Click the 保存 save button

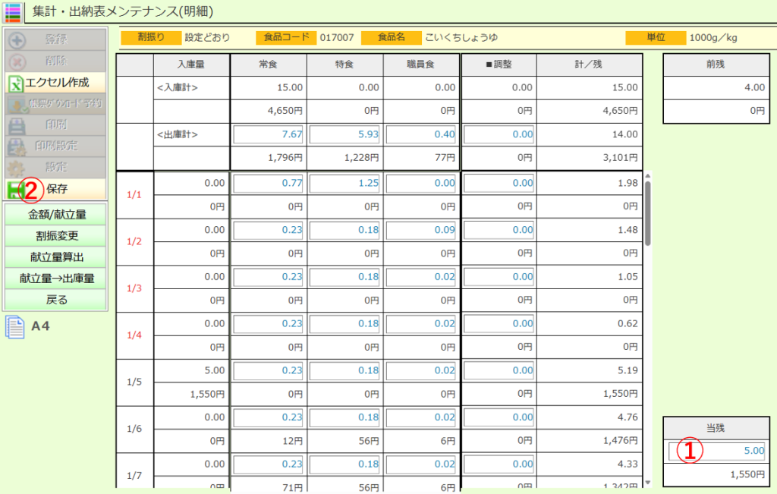click(55, 189)
